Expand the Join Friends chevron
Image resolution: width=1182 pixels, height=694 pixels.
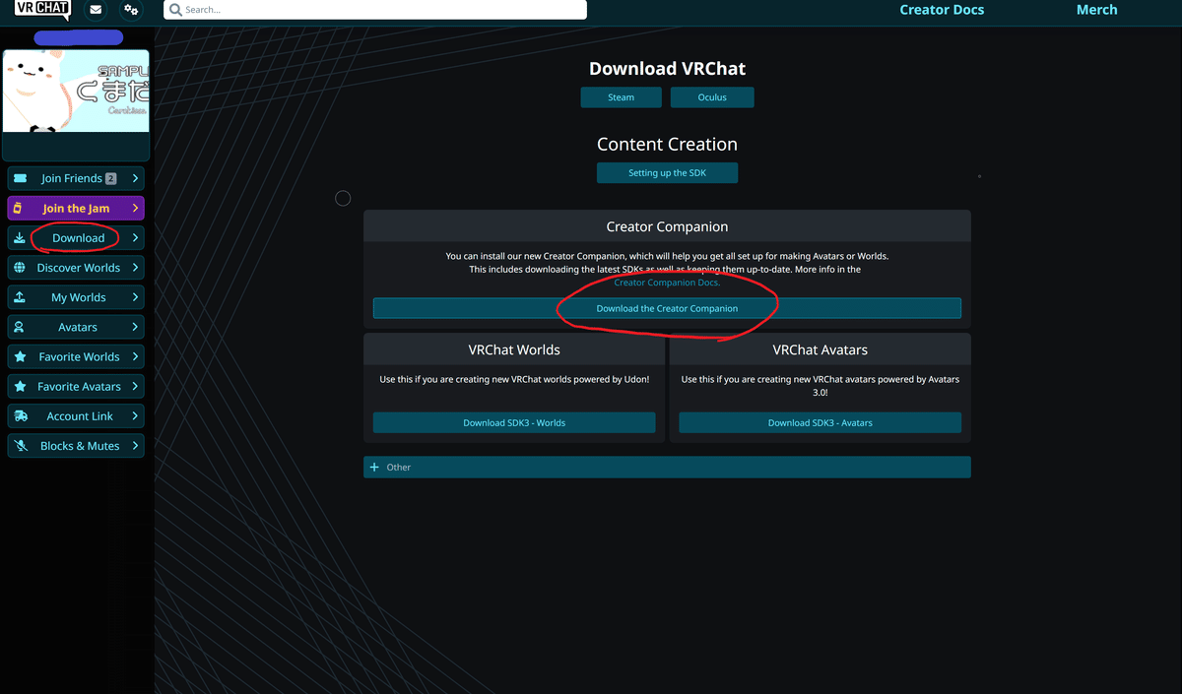tap(135, 178)
